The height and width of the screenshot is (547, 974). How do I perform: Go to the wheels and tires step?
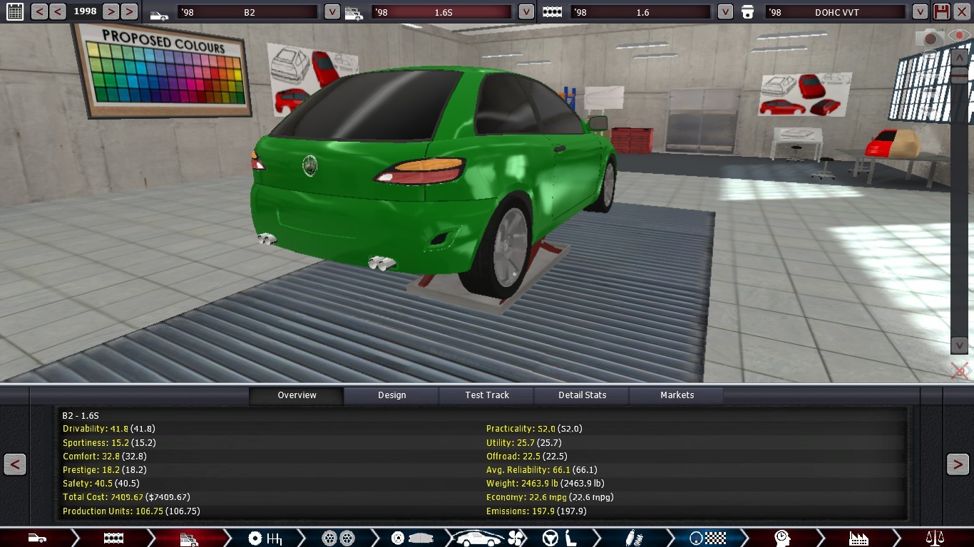338,538
